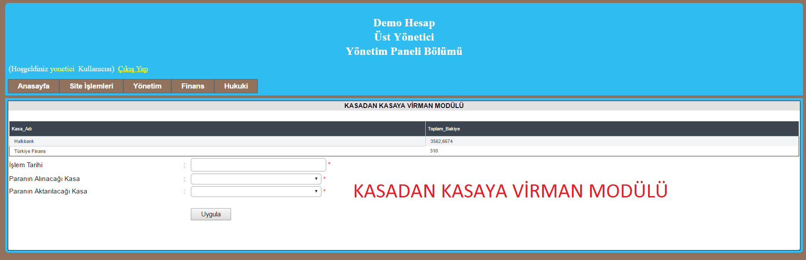The height and width of the screenshot is (260, 806).
Task: Expand the Paranın Aktarılacağı Kasa dropdown
Action: pyautogui.click(x=256, y=191)
